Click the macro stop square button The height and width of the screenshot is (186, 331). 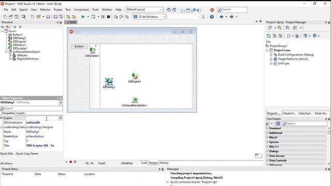click(75, 162)
